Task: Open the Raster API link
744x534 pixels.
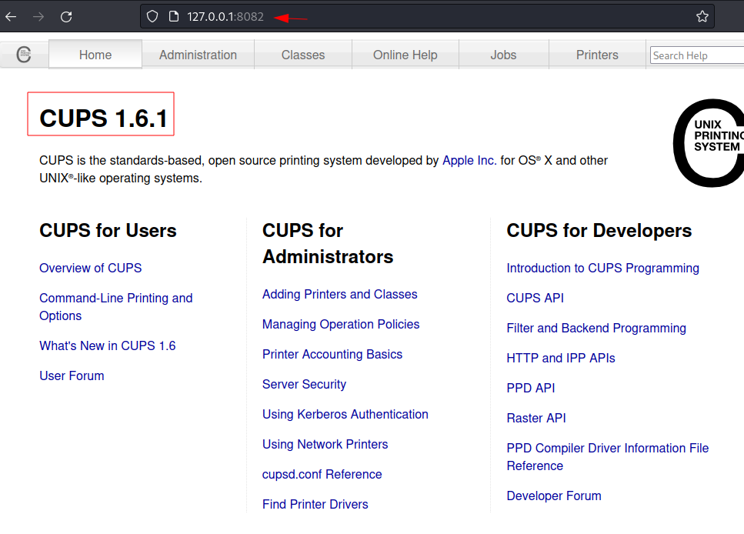Action: (x=536, y=418)
